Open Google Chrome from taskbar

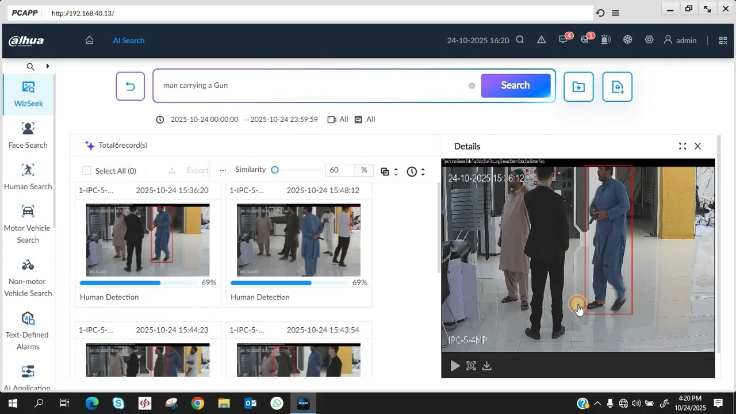(197, 403)
